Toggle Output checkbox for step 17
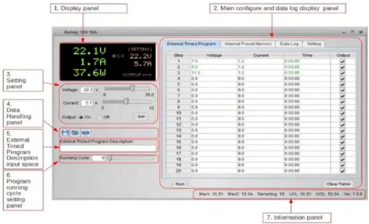The image size is (369, 224). coord(343,153)
